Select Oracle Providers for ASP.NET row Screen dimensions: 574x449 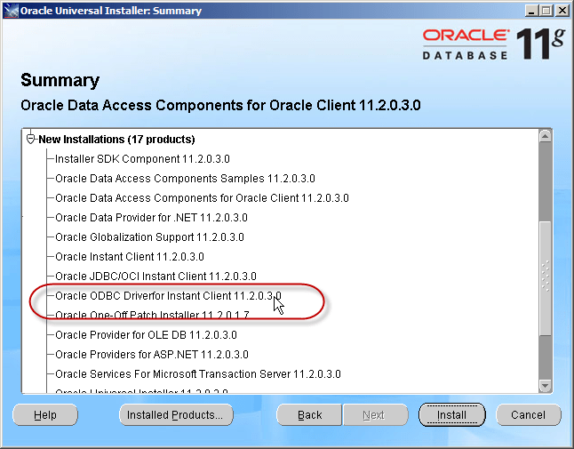(x=152, y=355)
